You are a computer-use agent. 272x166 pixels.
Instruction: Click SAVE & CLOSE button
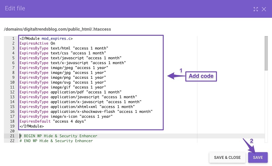click(x=227, y=157)
